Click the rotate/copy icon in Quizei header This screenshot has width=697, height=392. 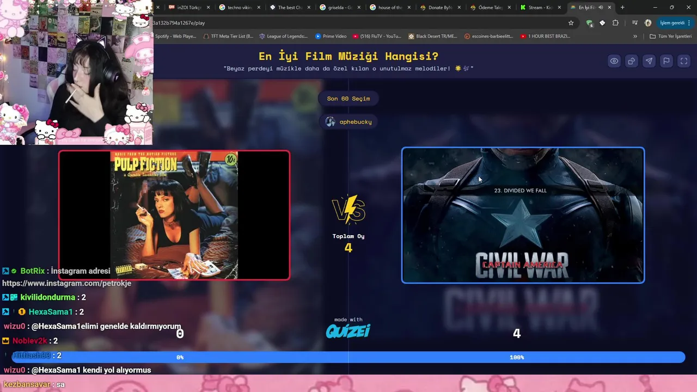631,61
